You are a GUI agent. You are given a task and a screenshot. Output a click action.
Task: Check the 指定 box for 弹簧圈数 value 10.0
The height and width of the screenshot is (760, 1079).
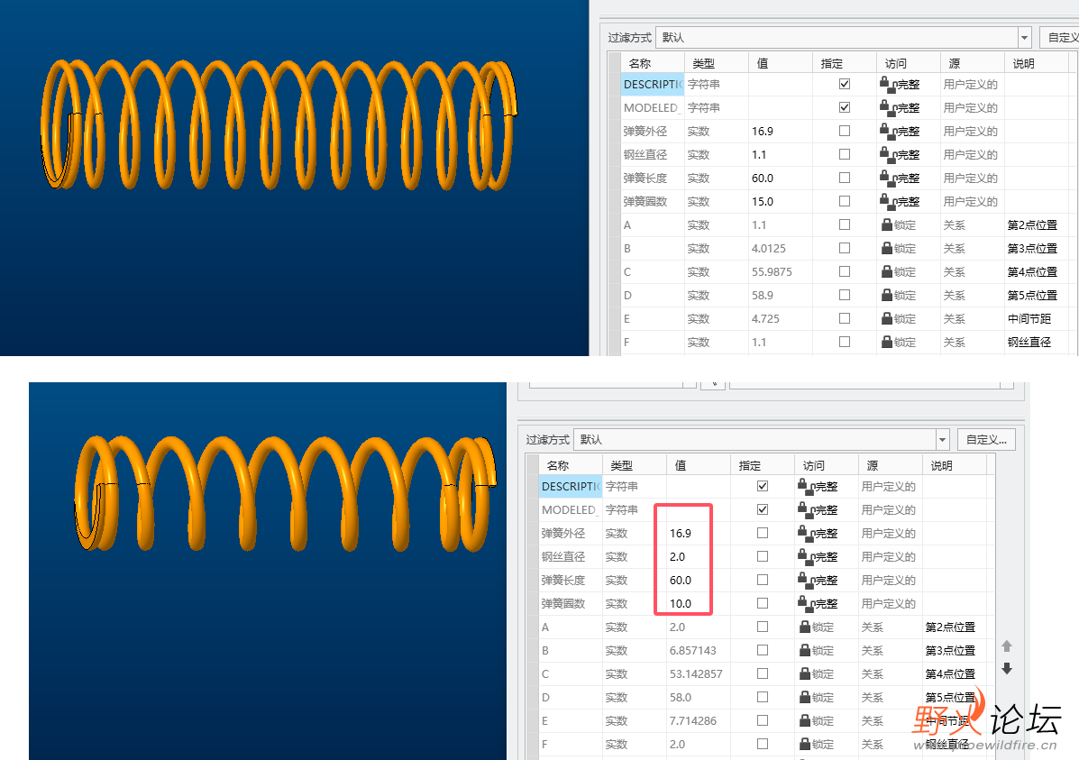click(x=763, y=603)
